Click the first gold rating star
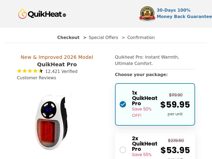This screenshot has width=212, height=159. coord(19,71)
